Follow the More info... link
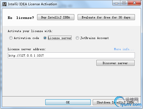This screenshot has width=143, height=109. click(x=124, y=49)
